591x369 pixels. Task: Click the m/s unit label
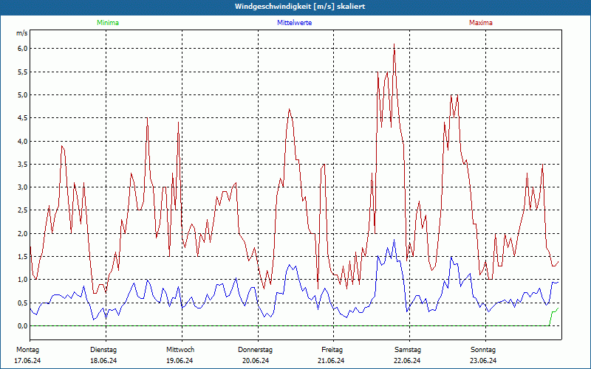[x=22, y=33]
